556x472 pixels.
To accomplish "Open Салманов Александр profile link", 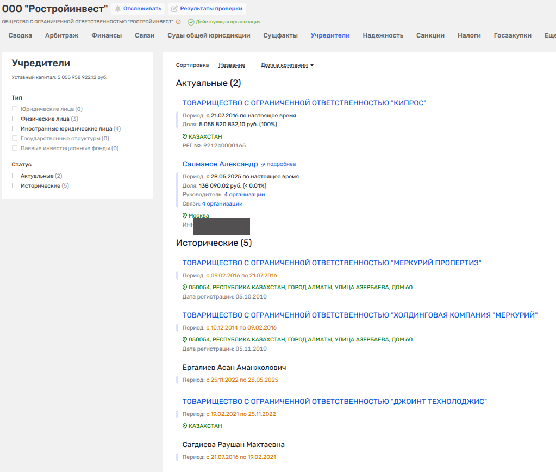I will click(220, 164).
